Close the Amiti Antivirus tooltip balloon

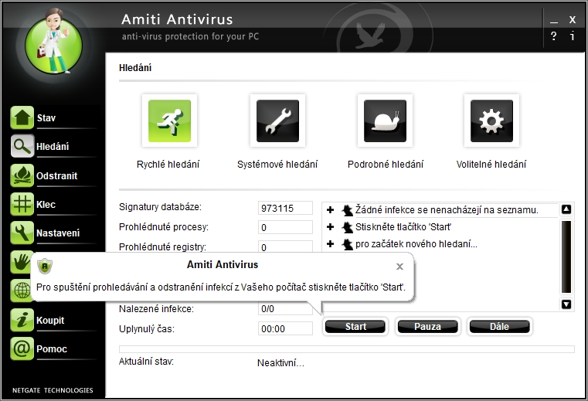pyautogui.click(x=399, y=267)
